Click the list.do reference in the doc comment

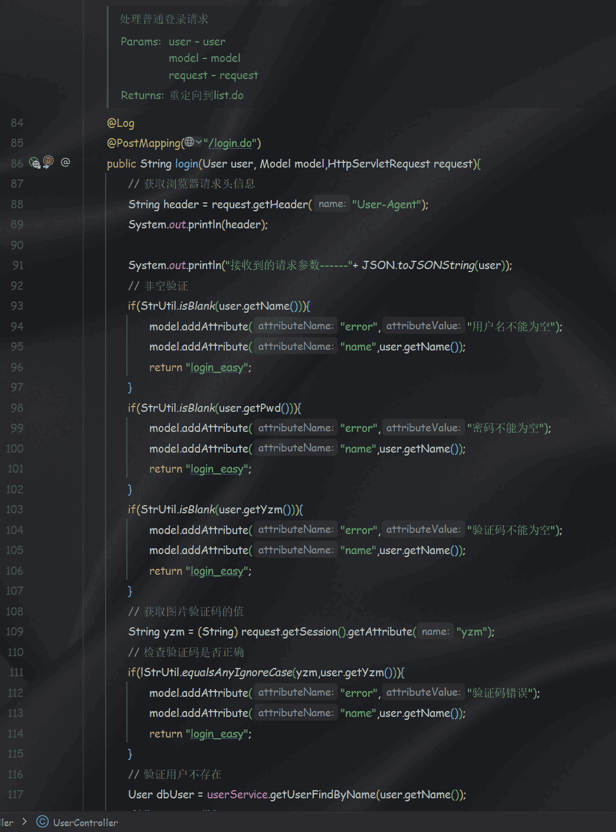pyautogui.click(x=228, y=96)
